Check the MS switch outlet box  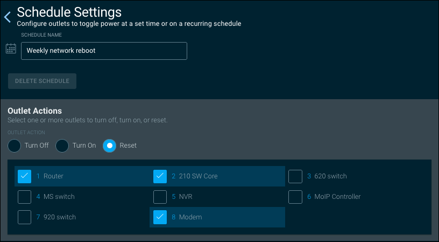[x=25, y=197]
